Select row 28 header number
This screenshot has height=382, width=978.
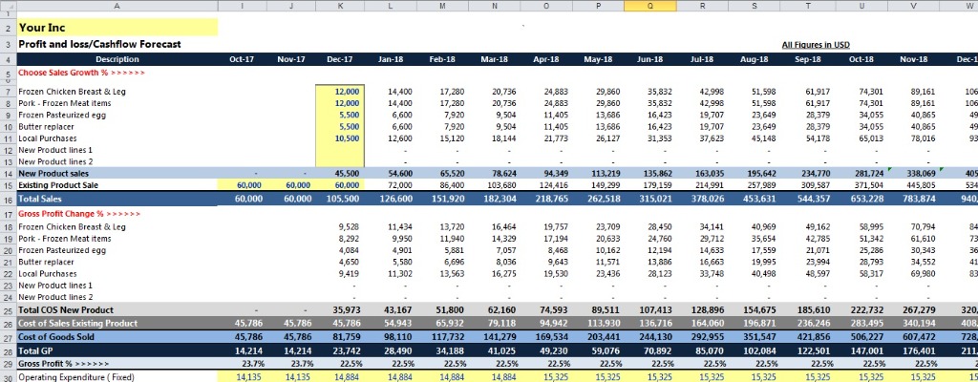pos(7,350)
